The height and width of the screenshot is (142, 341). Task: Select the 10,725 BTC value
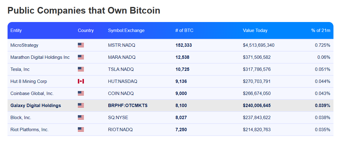182,69
